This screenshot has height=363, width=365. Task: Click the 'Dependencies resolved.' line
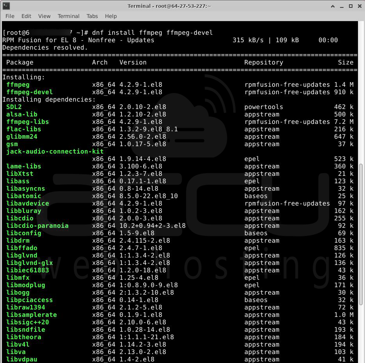click(45, 48)
